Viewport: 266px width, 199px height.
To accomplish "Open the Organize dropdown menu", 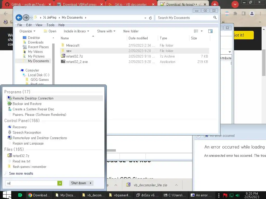I will (x=27, y=31).
